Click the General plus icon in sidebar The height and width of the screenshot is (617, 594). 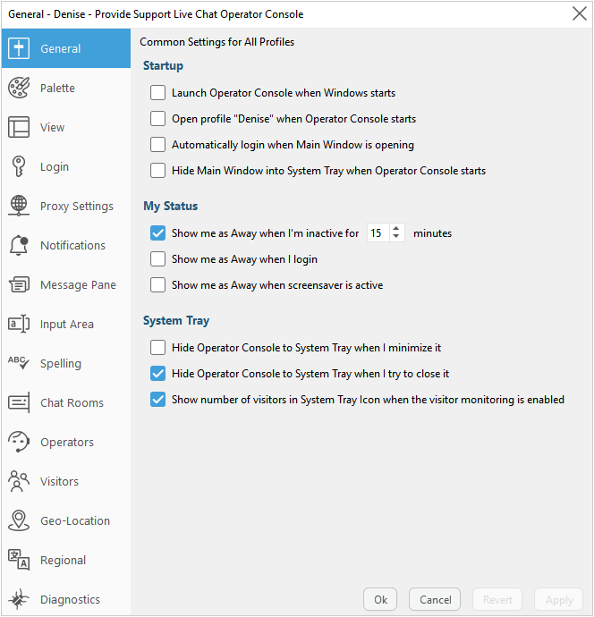[19, 48]
